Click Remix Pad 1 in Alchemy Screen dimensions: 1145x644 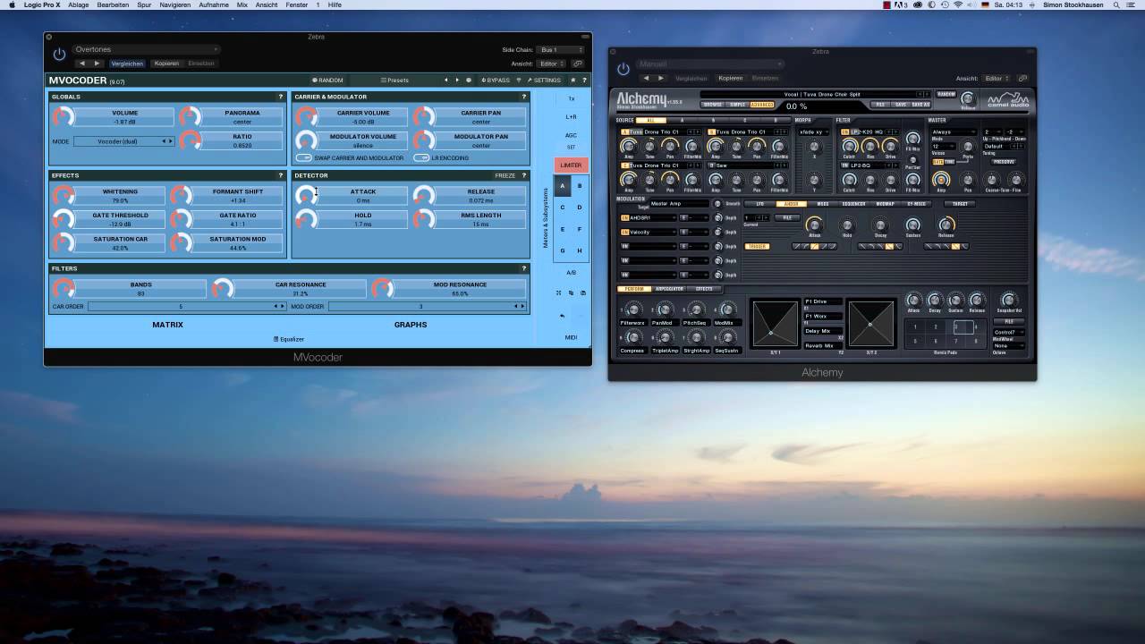click(x=915, y=327)
